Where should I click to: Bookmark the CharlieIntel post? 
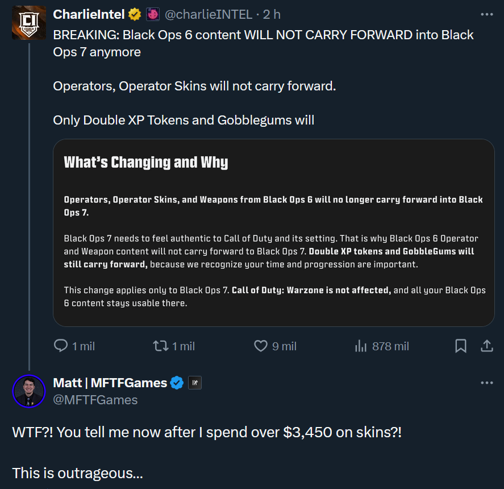coord(461,346)
